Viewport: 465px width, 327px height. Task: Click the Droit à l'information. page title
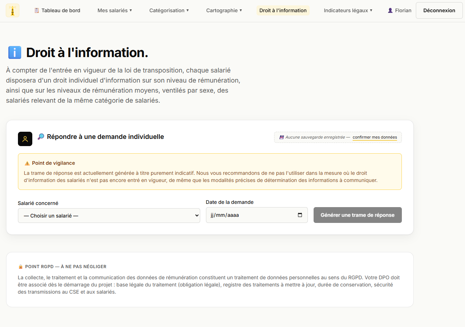[x=87, y=53]
